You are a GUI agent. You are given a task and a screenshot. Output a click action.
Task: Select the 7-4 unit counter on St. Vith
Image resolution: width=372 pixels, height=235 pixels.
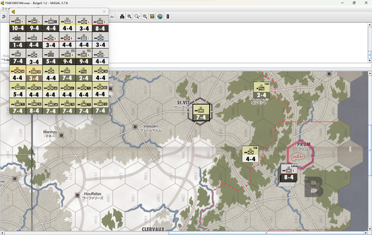[x=201, y=113]
